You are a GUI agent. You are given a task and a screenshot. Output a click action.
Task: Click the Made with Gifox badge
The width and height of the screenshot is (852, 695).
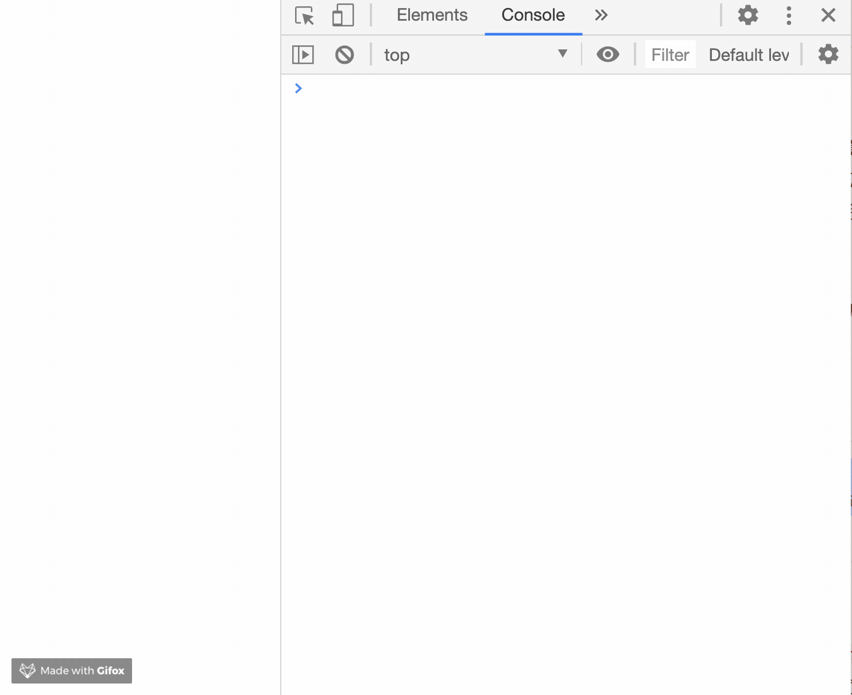click(x=72, y=671)
